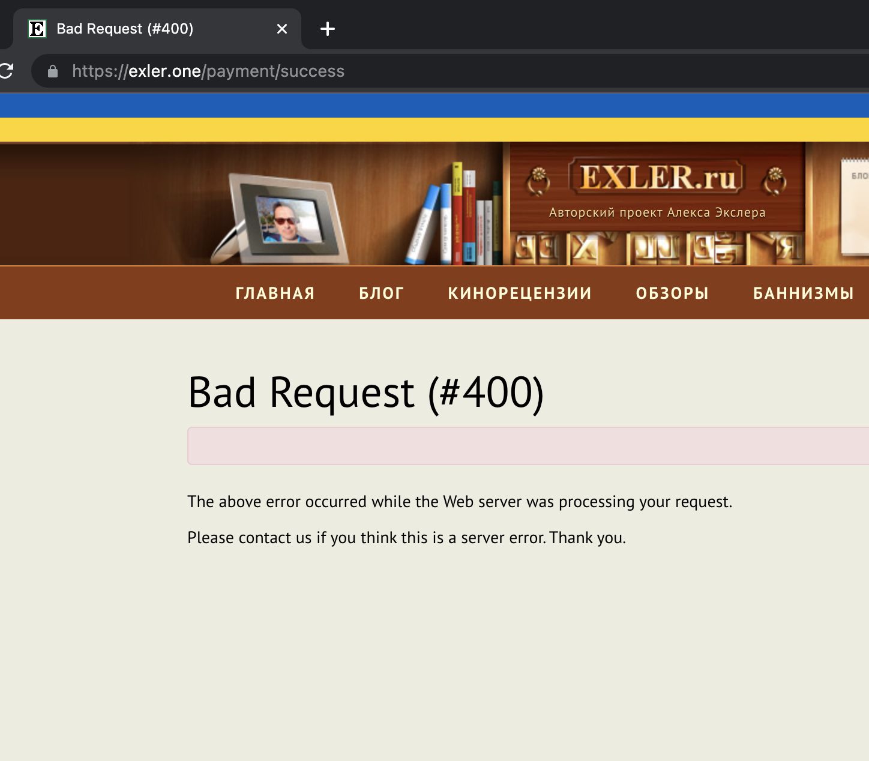Image resolution: width=869 pixels, height=761 pixels.
Task: Click the Exler favicon in the tab
Action: (37, 29)
